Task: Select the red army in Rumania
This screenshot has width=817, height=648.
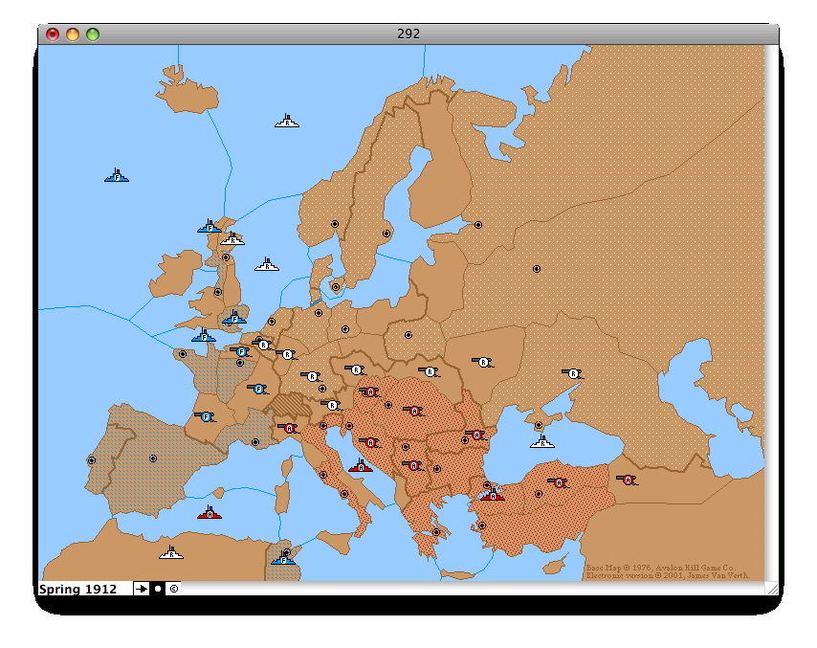Action: pyautogui.click(x=475, y=435)
